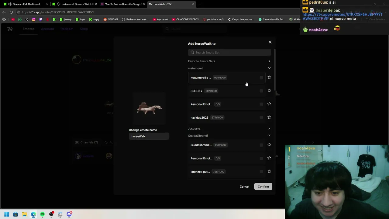
Task: Open the 7tv.app link in chat overlay
Action: (x=343, y=16)
